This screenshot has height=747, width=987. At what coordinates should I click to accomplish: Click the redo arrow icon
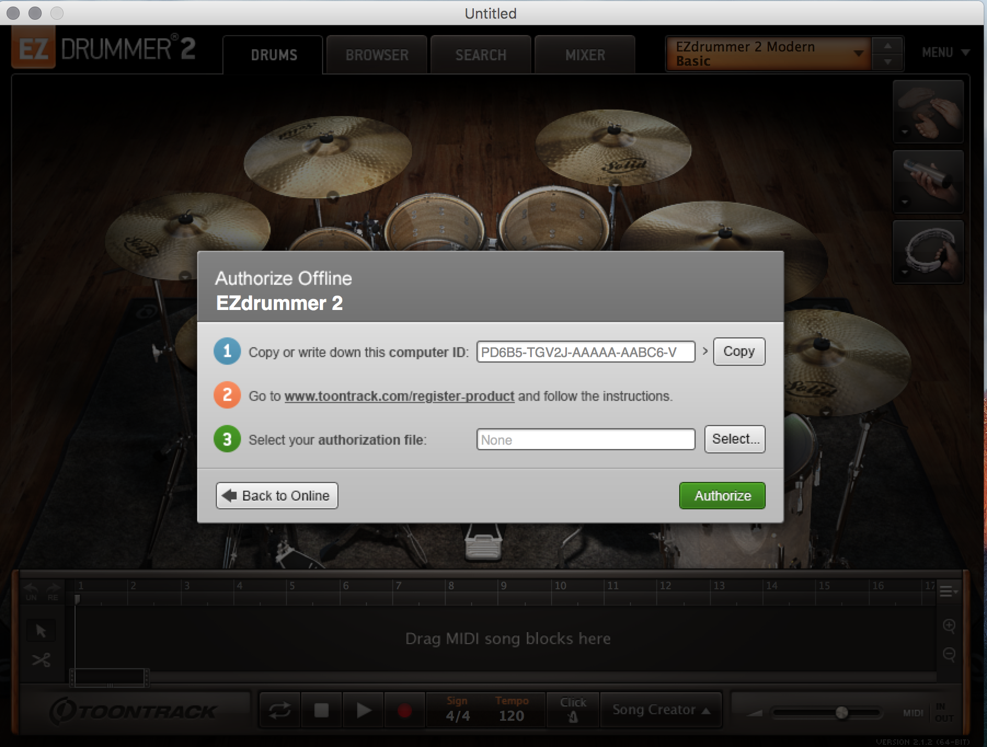click(53, 591)
